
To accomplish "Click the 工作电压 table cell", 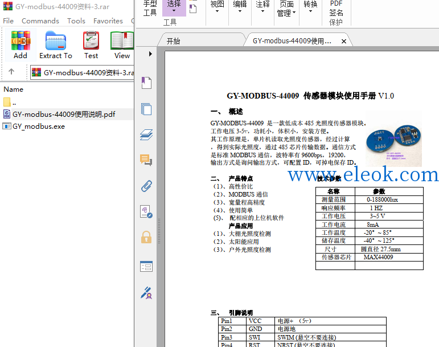I will tap(335, 216).
